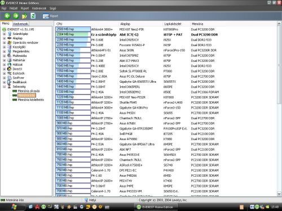Expand the Kiszolgáló tree node

[x=4, y=47]
